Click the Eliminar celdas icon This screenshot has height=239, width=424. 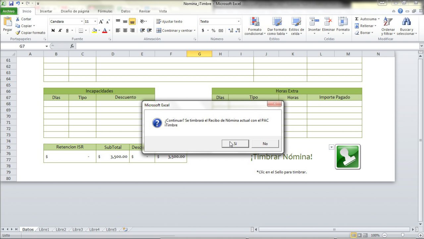pos(328,22)
